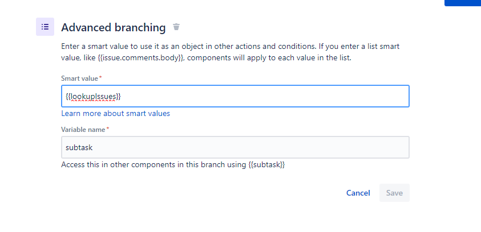Click the Smart value field label
481x232 pixels.
[79, 78]
